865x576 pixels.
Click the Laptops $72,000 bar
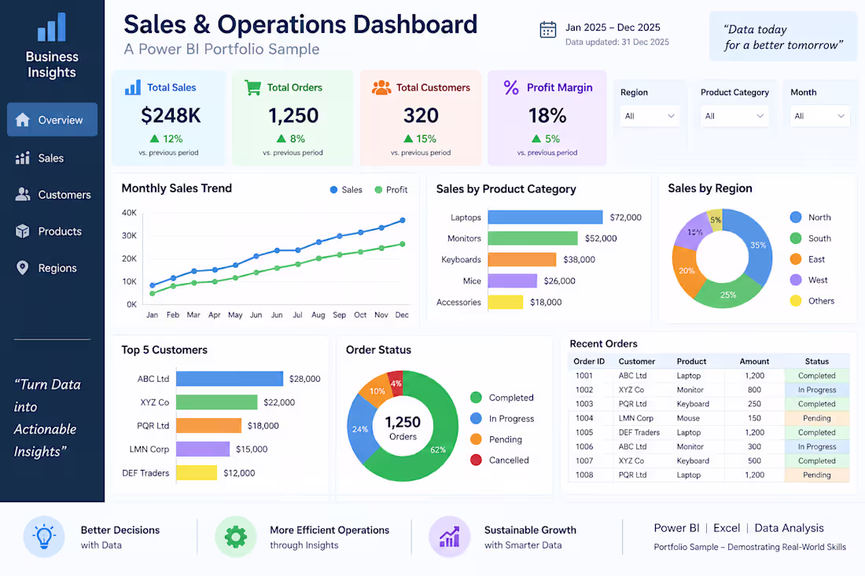click(545, 217)
